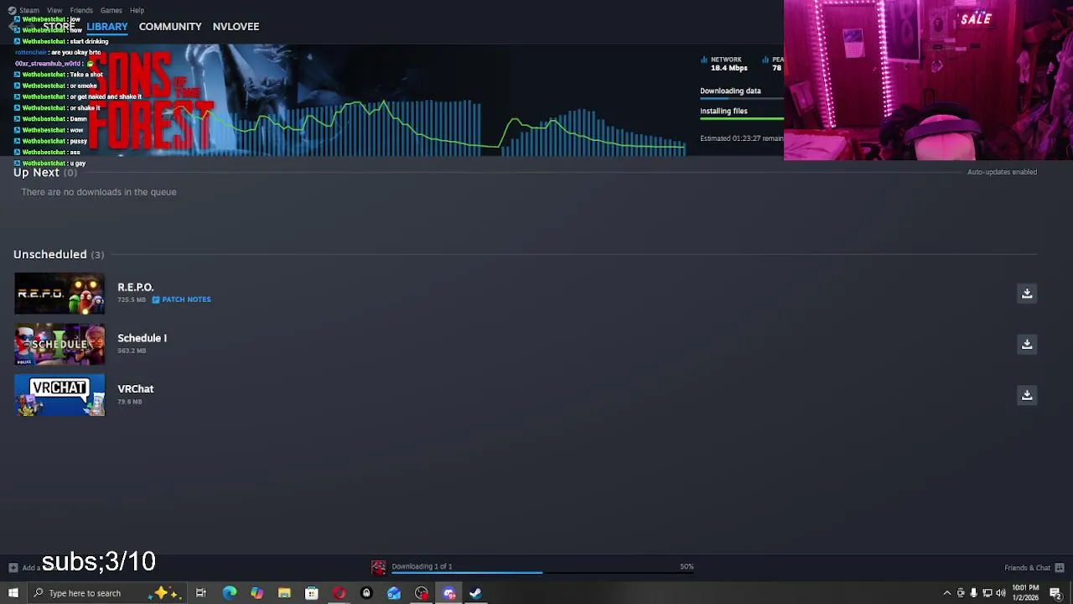Open the NVLOVEE profile tab

point(236,27)
